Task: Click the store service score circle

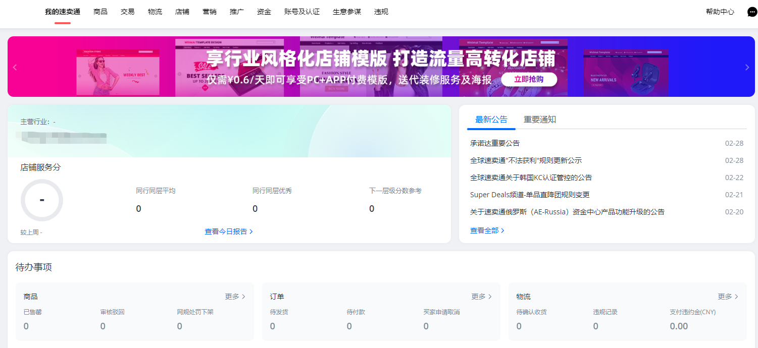Action: coord(42,200)
